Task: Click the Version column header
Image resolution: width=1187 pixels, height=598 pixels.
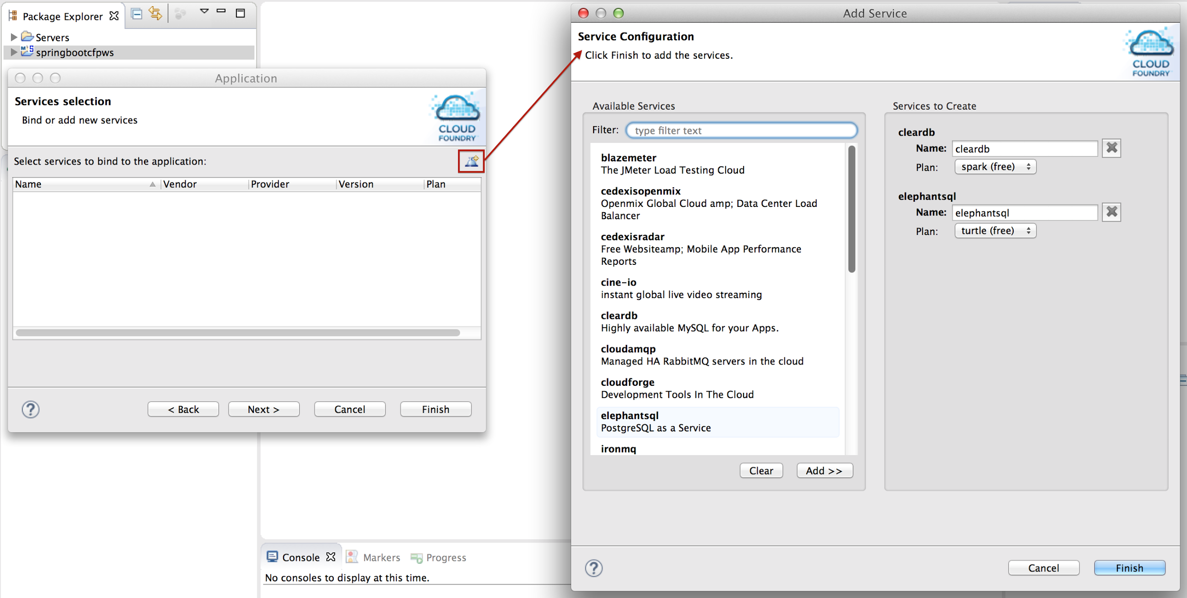Action: point(380,184)
